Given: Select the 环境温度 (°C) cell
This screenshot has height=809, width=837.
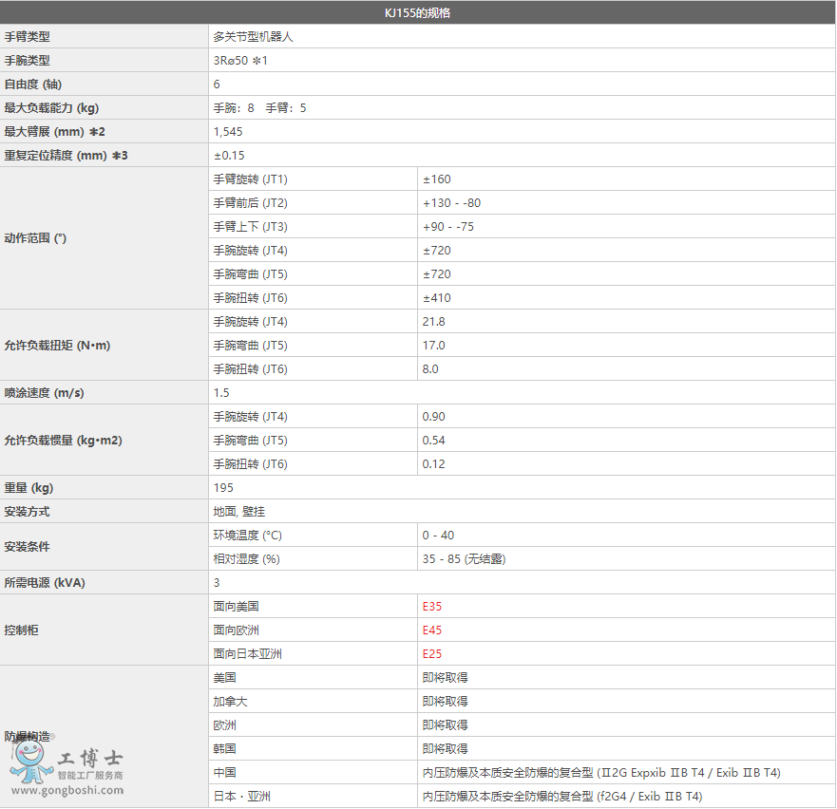Looking at the screenshot, I should [x=247, y=535].
